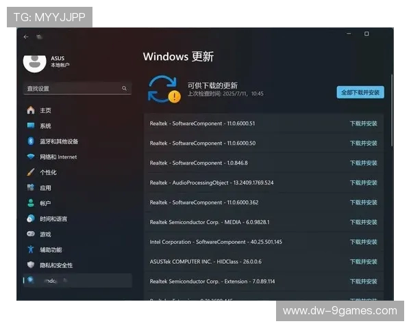Click the large blue update sync icon
Screen dimensions: 411x328
click(x=164, y=90)
